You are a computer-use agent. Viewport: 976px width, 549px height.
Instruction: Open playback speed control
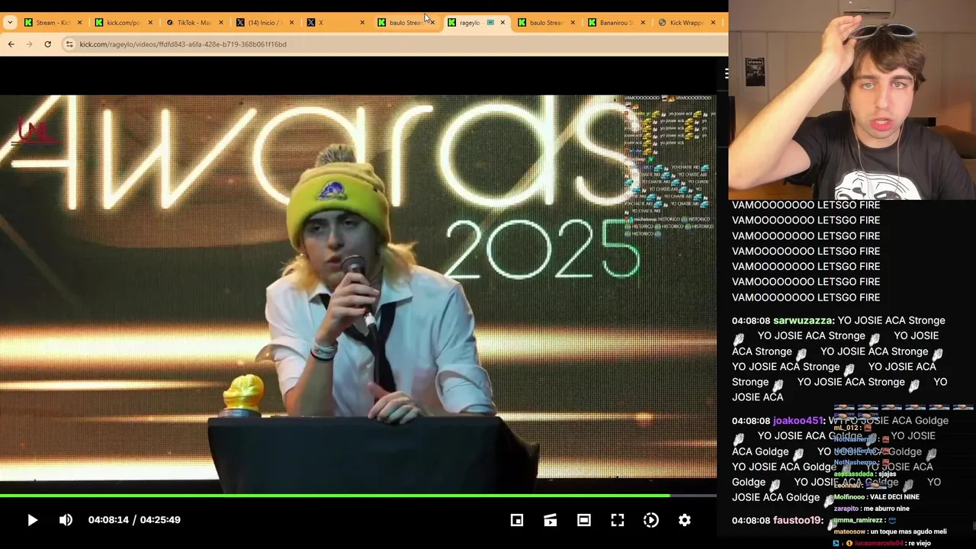pos(651,520)
